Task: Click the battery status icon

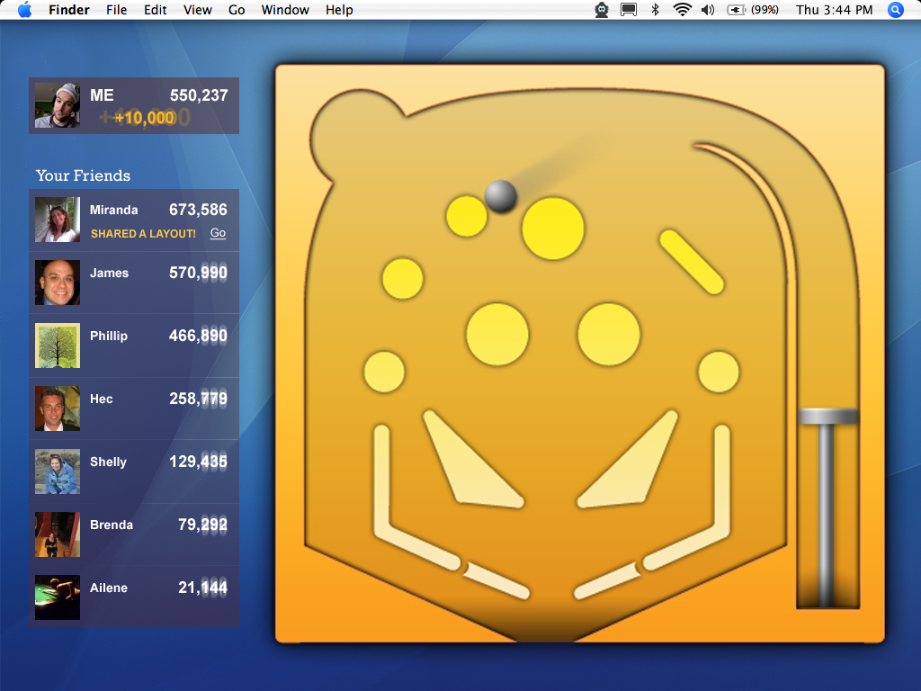Action: click(x=738, y=10)
